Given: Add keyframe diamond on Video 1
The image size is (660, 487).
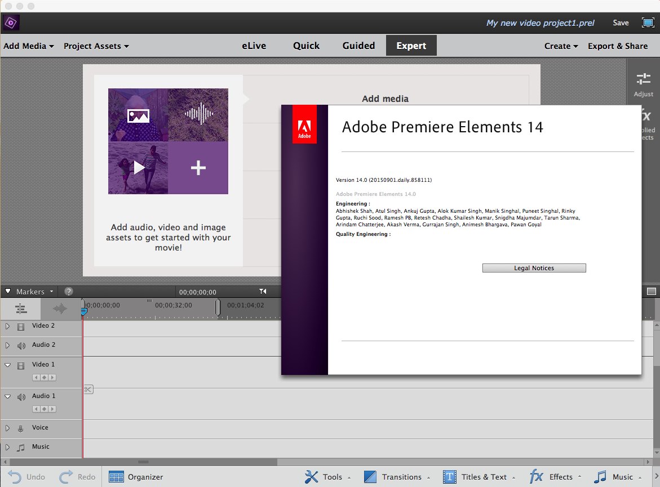Looking at the screenshot, I should [44, 378].
